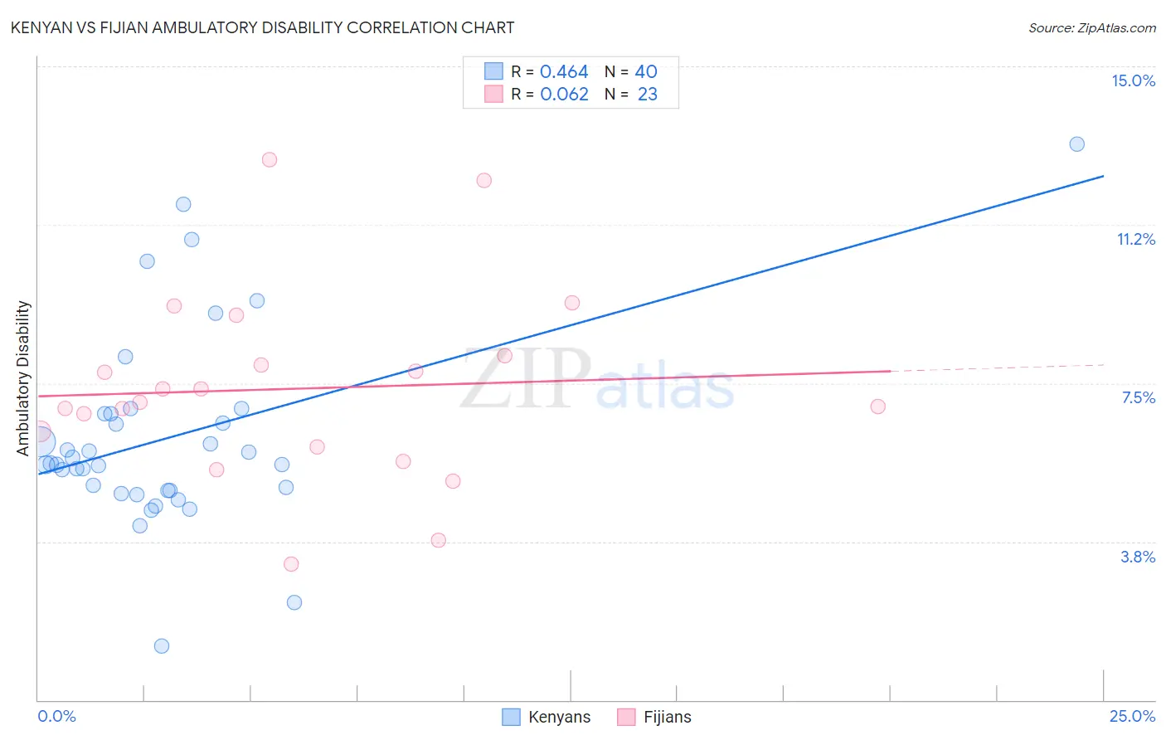The height and width of the screenshot is (740, 1166).
Task: Click the rightmost pink Fijian data point
Action: (x=878, y=407)
